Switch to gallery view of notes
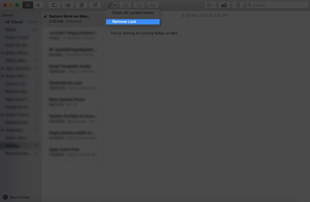The image size is (310, 202). [38, 5]
